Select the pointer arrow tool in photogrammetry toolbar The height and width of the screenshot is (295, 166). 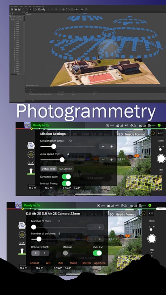coord(30,9)
